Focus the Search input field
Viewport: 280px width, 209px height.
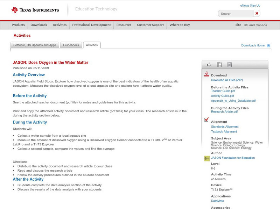(x=236, y=14)
